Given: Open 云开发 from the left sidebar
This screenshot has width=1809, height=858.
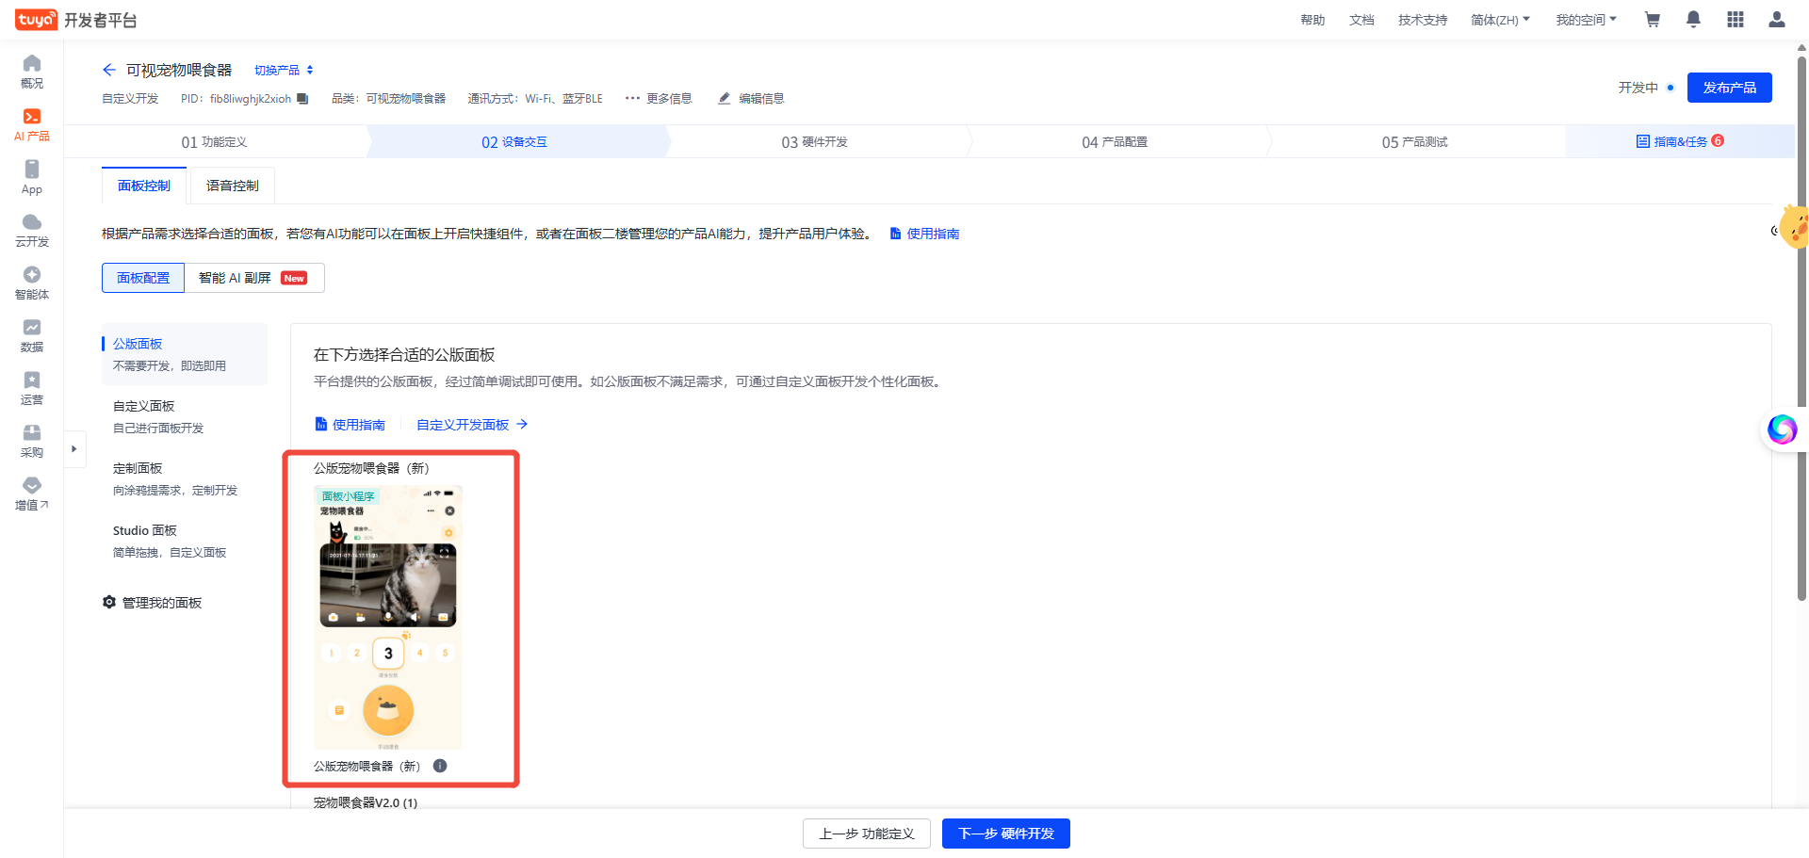Looking at the screenshot, I should (31, 230).
